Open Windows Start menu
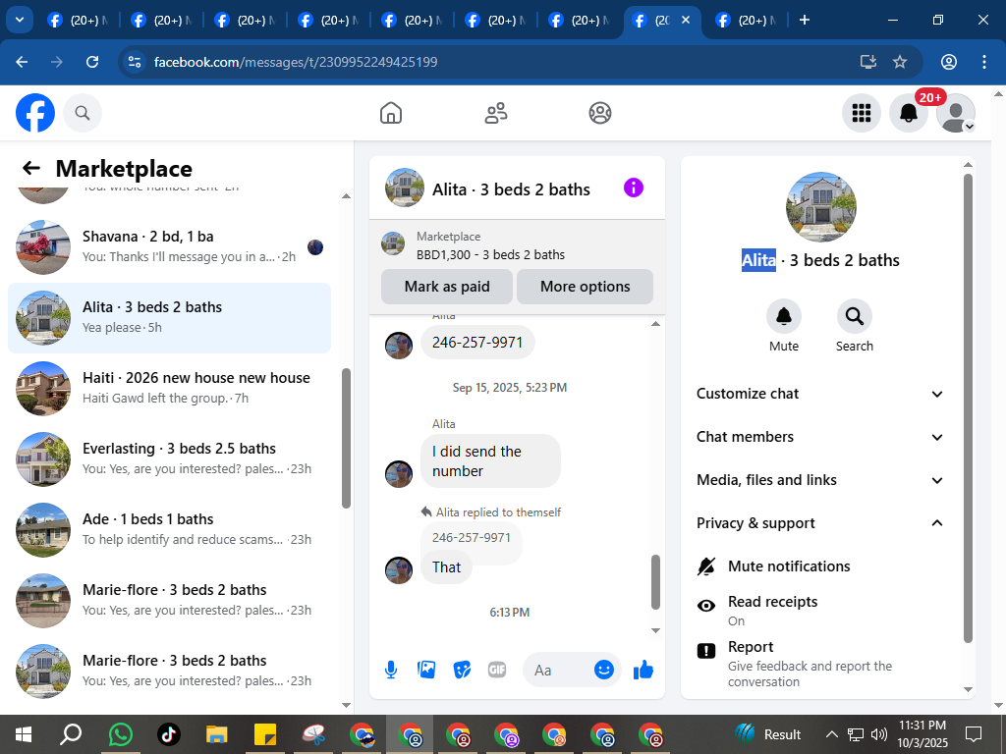 tap(24, 734)
